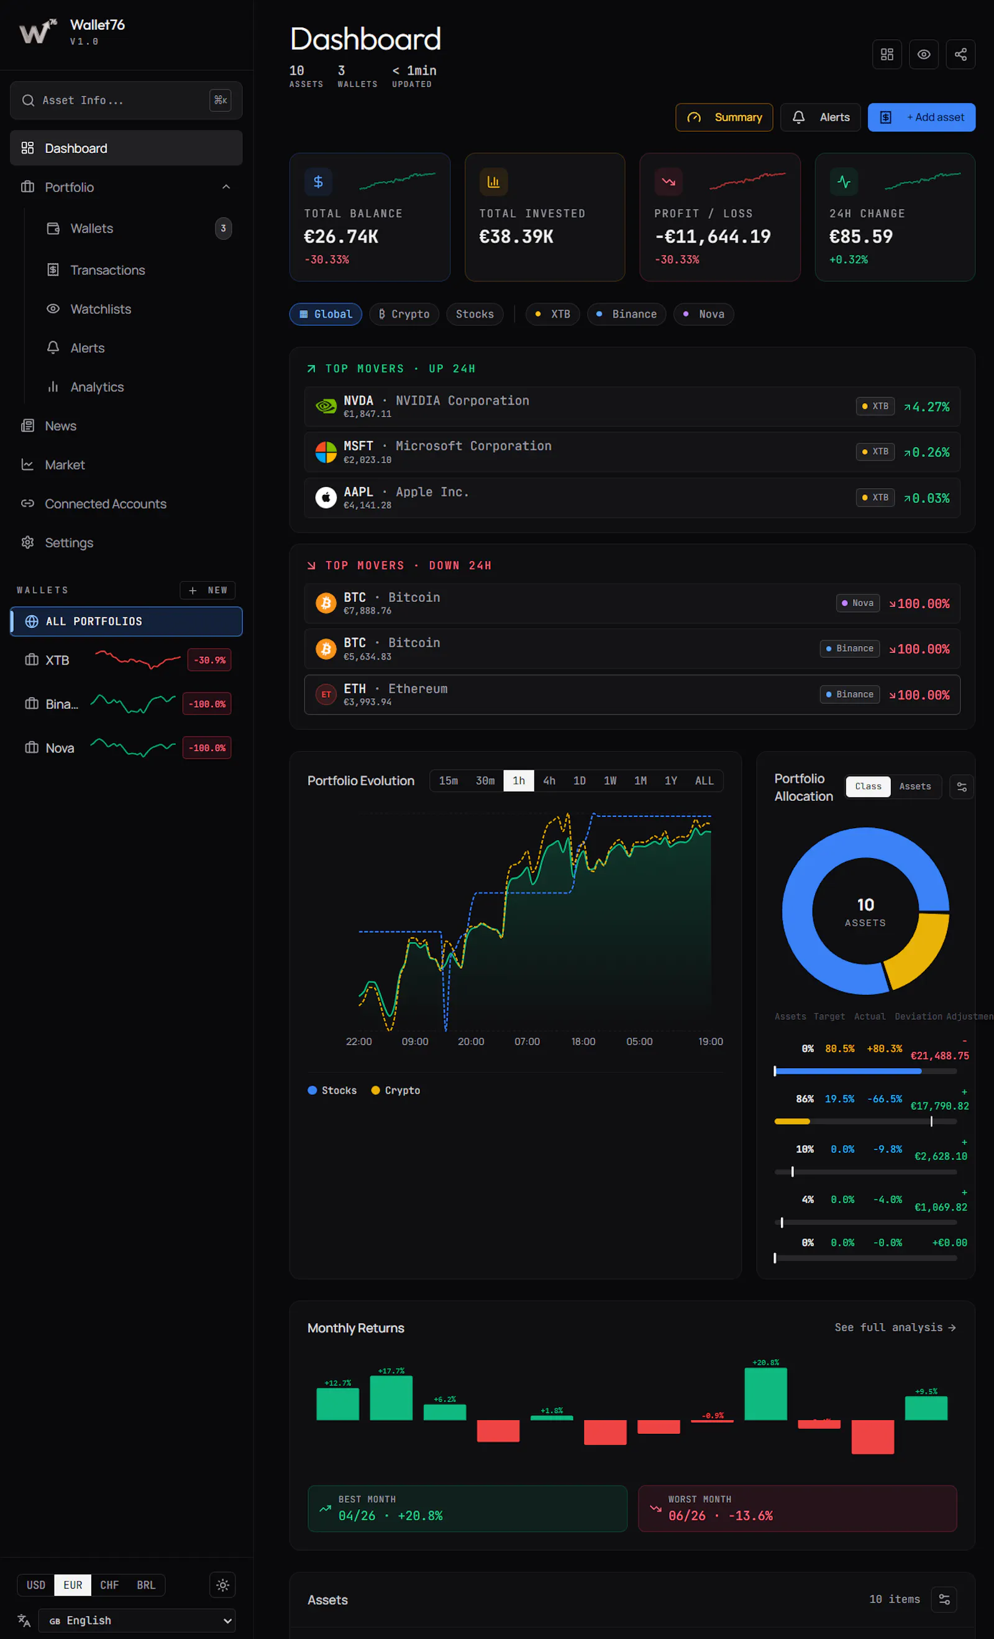The height and width of the screenshot is (1639, 994).
Task: Click See full analysis link
Action: point(895,1327)
